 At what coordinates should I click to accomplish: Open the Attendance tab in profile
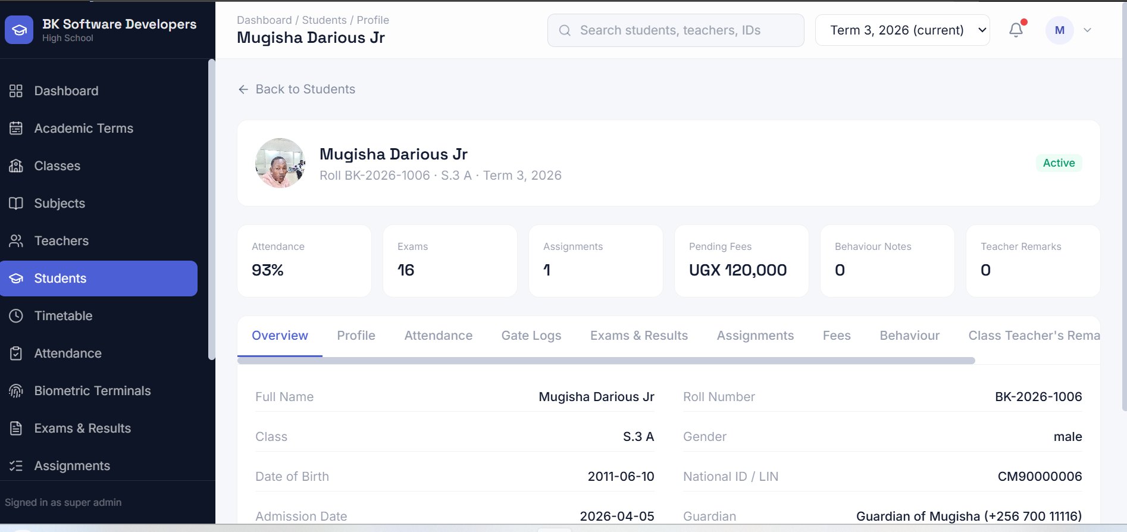point(438,336)
